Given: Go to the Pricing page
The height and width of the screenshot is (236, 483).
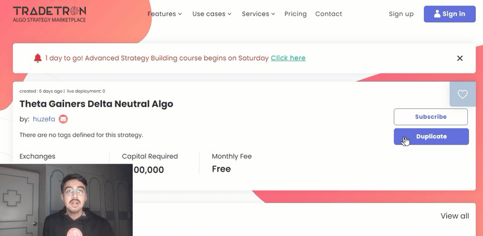Looking at the screenshot, I should click(x=295, y=14).
